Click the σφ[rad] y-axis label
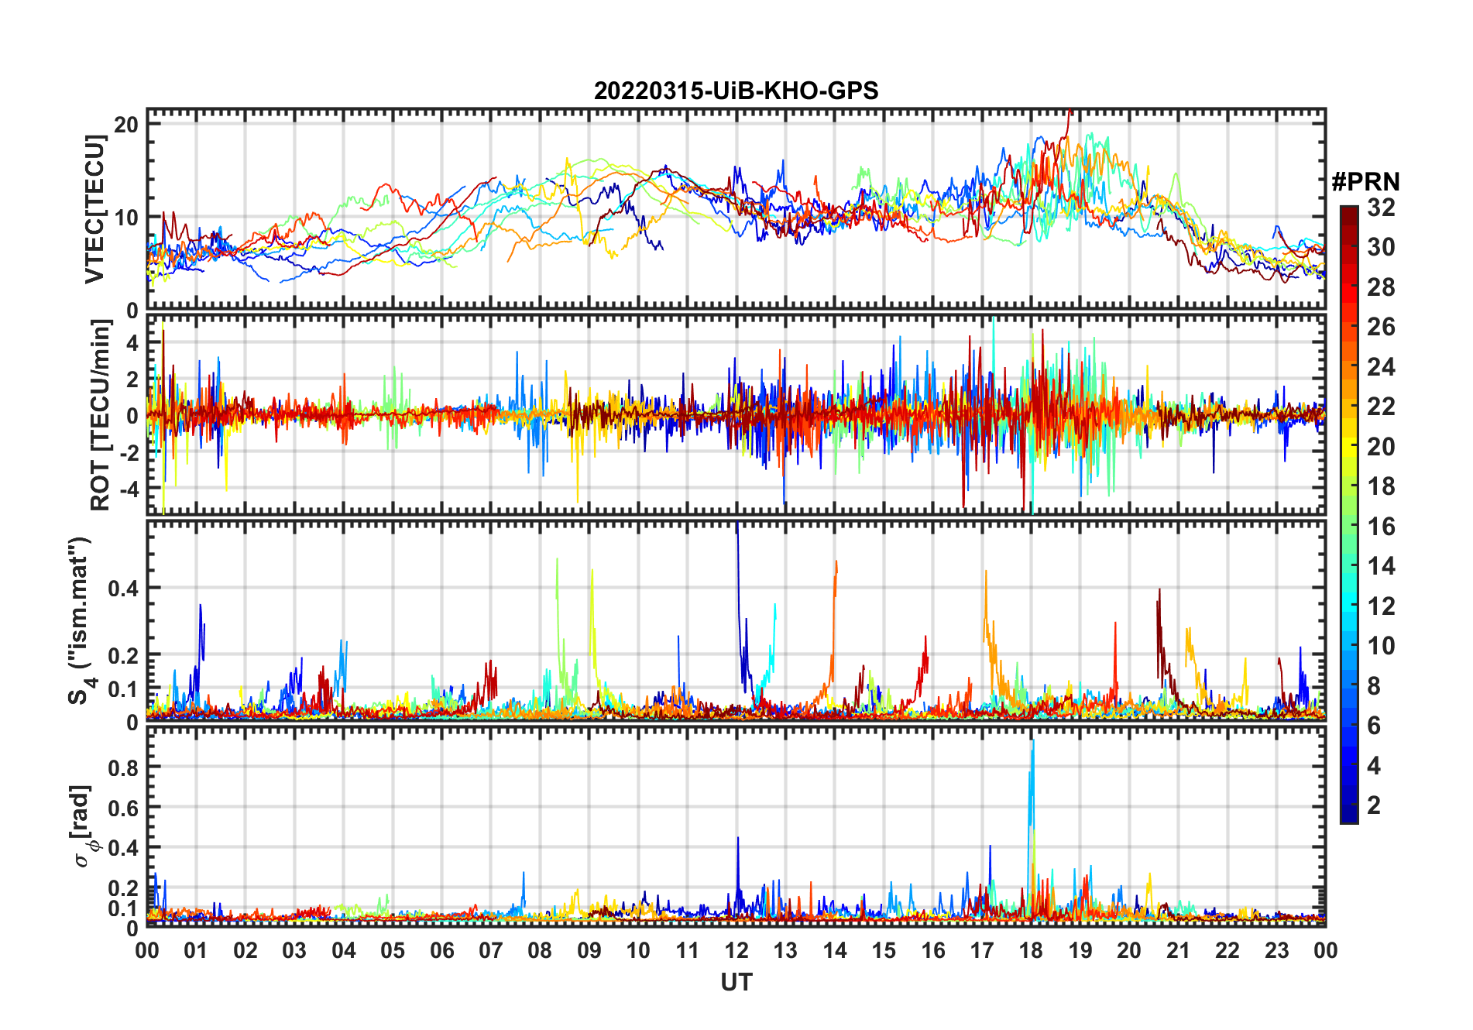 pyautogui.click(x=84, y=826)
